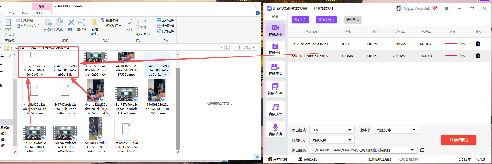Image resolution: width=492 pixels, height=164 pixels.
Task: Open the 导出格式 FLV dropdown
Action: (332, 130)
